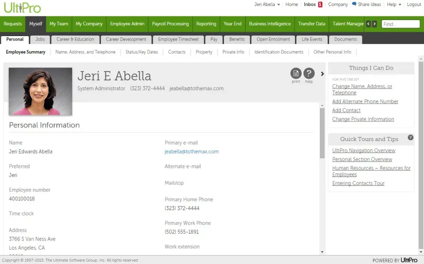Open Personal Section Overview tour
Screen dimensions: 424x264
(x=362, y=159)
